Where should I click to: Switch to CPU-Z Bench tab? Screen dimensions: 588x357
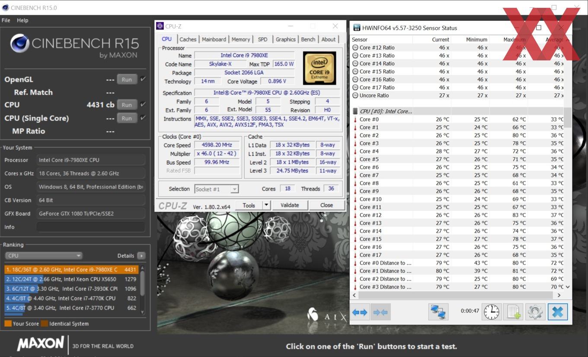pyautogui.click(x=308, y=39)
